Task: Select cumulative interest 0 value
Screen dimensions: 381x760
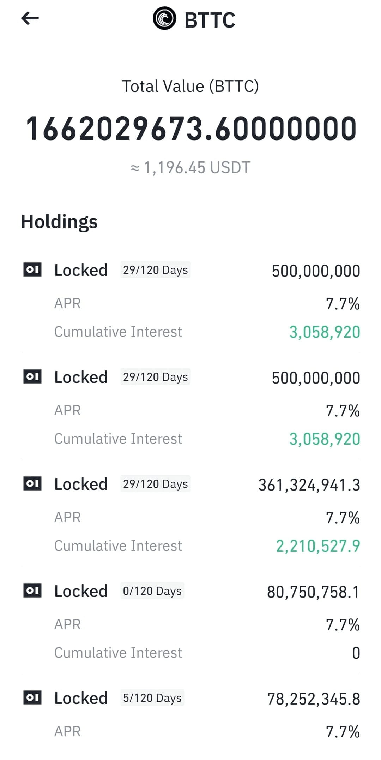Action: [356, 653]
